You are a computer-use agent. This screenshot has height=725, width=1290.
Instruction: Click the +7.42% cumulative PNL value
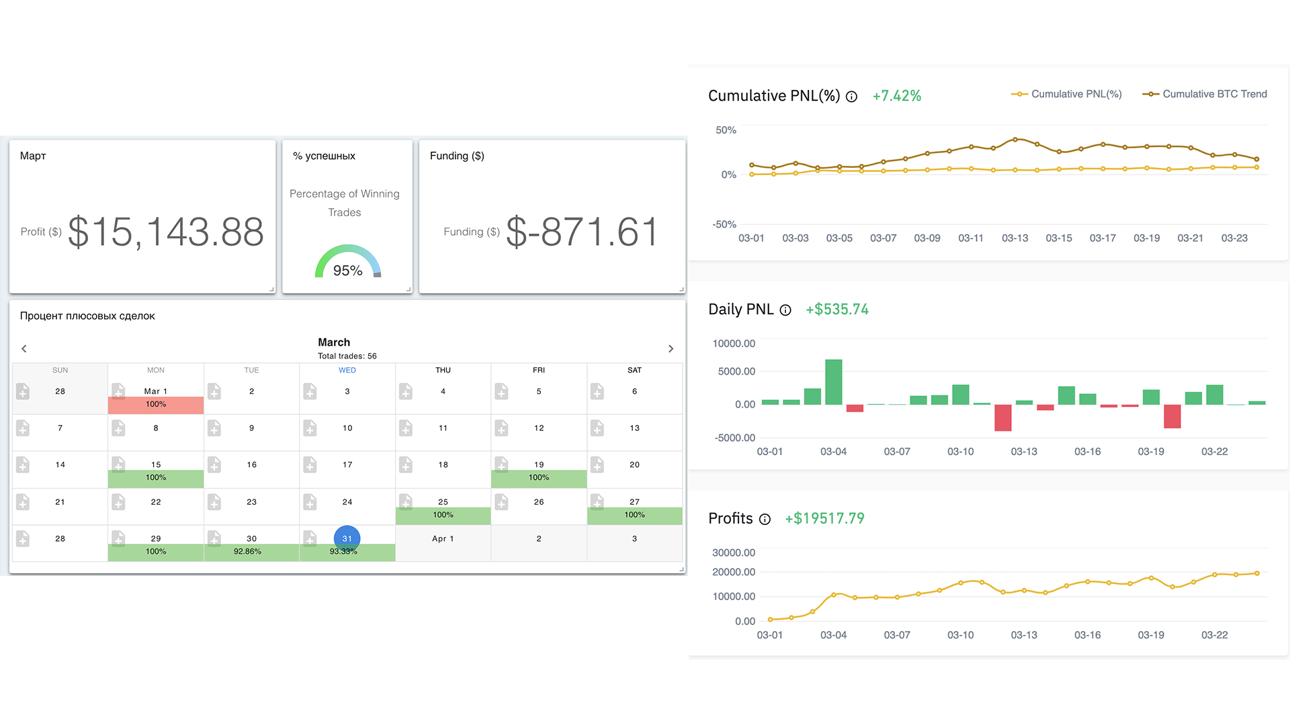coord(897,96)
